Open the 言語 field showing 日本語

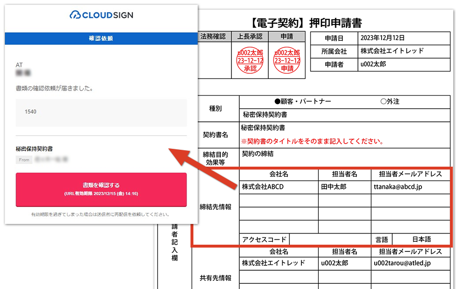click(421, 239)
